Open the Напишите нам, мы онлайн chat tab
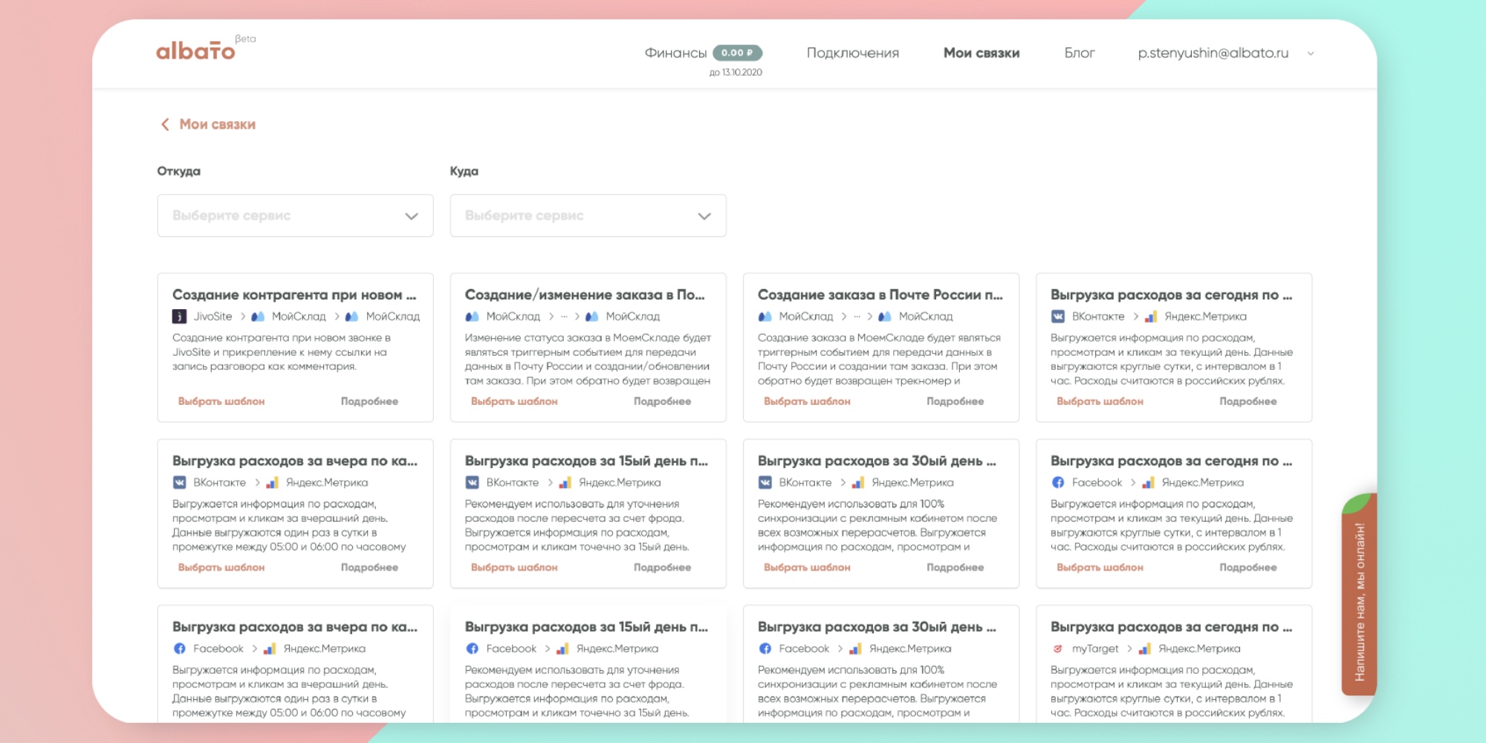The height and width of the screenshot is (743, 1486). (x=1359, y=594)
